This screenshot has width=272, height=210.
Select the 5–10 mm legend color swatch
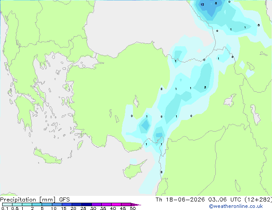click(47, 204)
